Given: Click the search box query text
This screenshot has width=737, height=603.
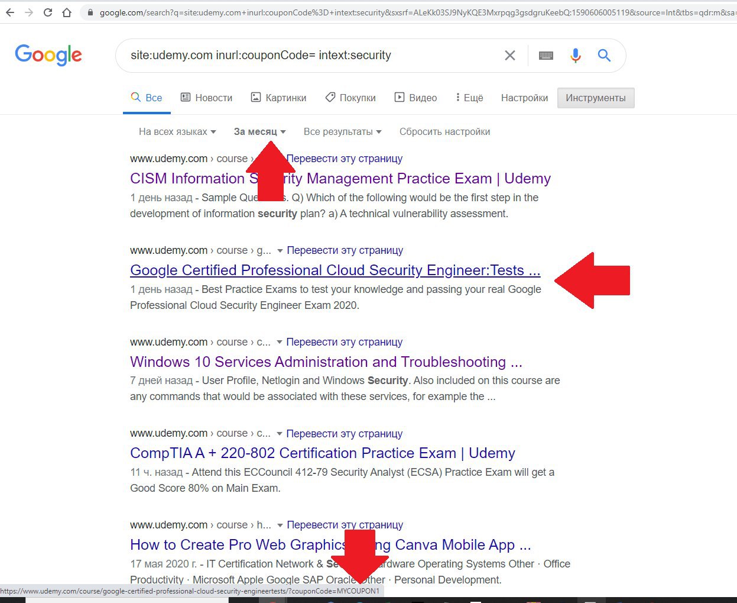Looking at the screenshot, I should coord(261,55).
